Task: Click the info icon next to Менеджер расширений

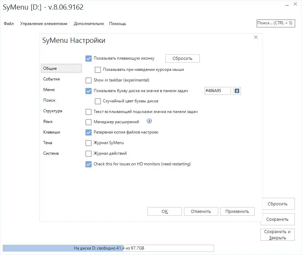Action: click(149, 121)
